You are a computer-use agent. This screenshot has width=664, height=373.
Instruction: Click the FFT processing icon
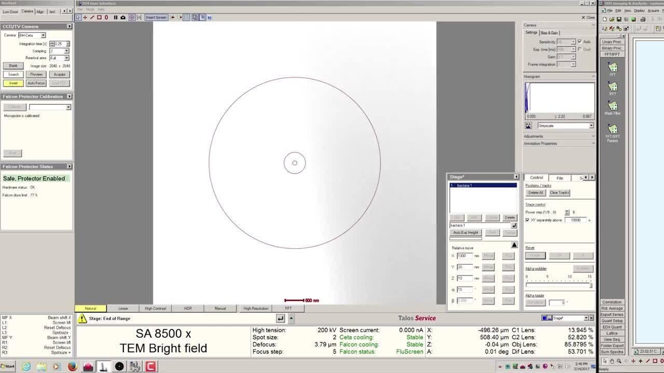tap(613, 68)
